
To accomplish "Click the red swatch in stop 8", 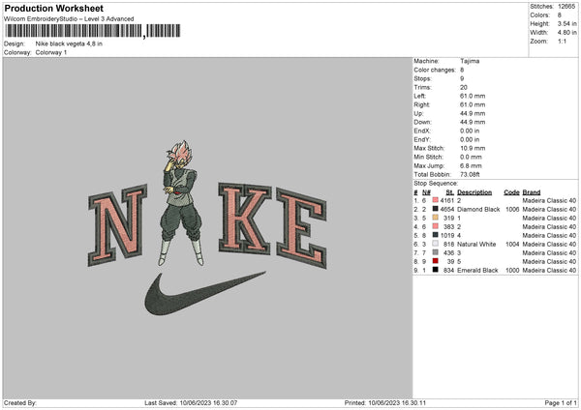I will click(x=436, y=261).
